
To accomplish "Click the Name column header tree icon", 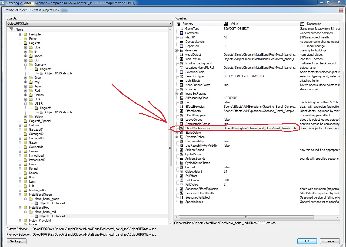I will tap(11, 29).
